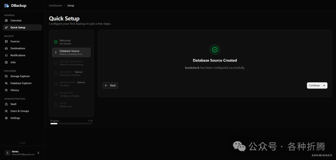The width and height of the screenshot is (336, 160).
Task: Click the Setup breadcrumb
Action: 71,6
